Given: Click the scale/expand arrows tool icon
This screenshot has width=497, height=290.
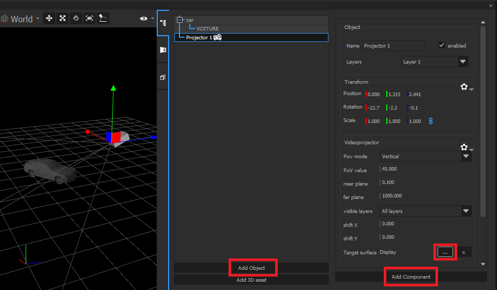Looking at the screenshot, I should coord(63,19).
